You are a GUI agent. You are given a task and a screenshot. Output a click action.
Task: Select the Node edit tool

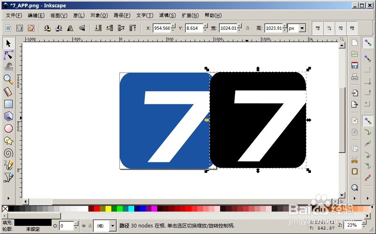(x=9, y=55)
